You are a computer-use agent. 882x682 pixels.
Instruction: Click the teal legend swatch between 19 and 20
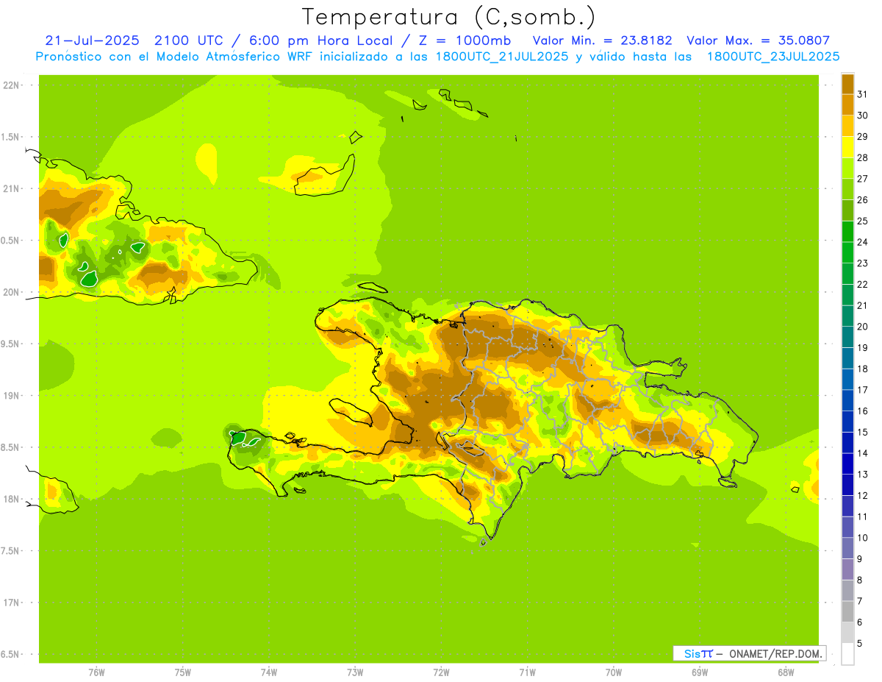(x=847, y=337)
